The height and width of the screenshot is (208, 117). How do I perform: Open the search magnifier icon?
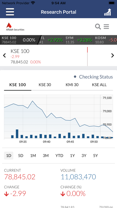[98, 27]
